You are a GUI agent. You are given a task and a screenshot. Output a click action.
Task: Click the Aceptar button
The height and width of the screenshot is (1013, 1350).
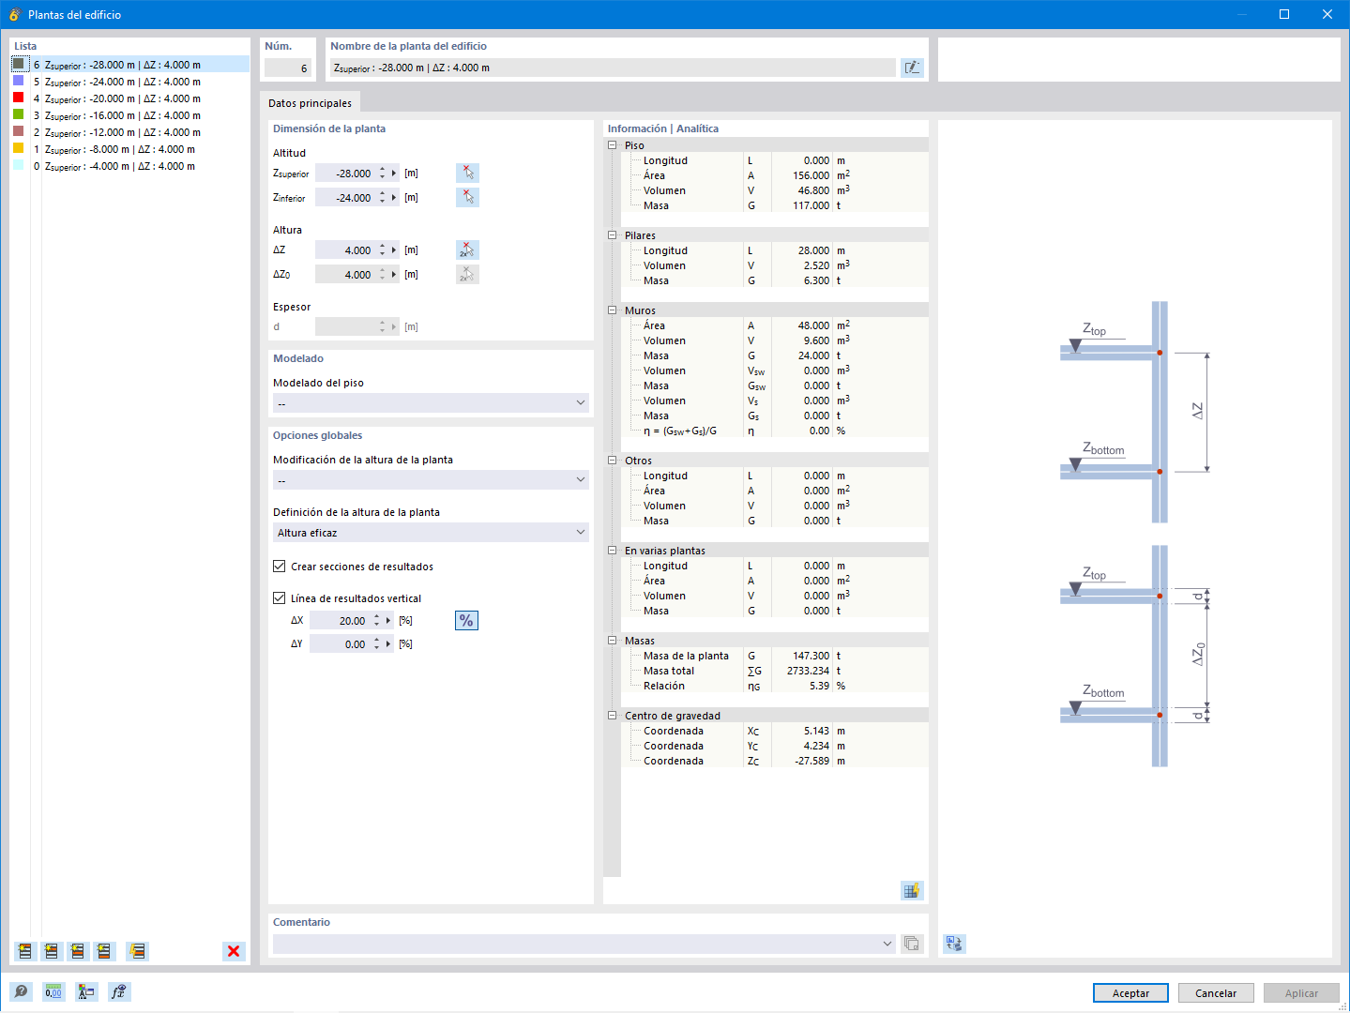pos(1130,993)
